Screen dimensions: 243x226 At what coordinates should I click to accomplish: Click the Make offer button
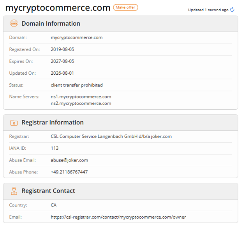125,7
